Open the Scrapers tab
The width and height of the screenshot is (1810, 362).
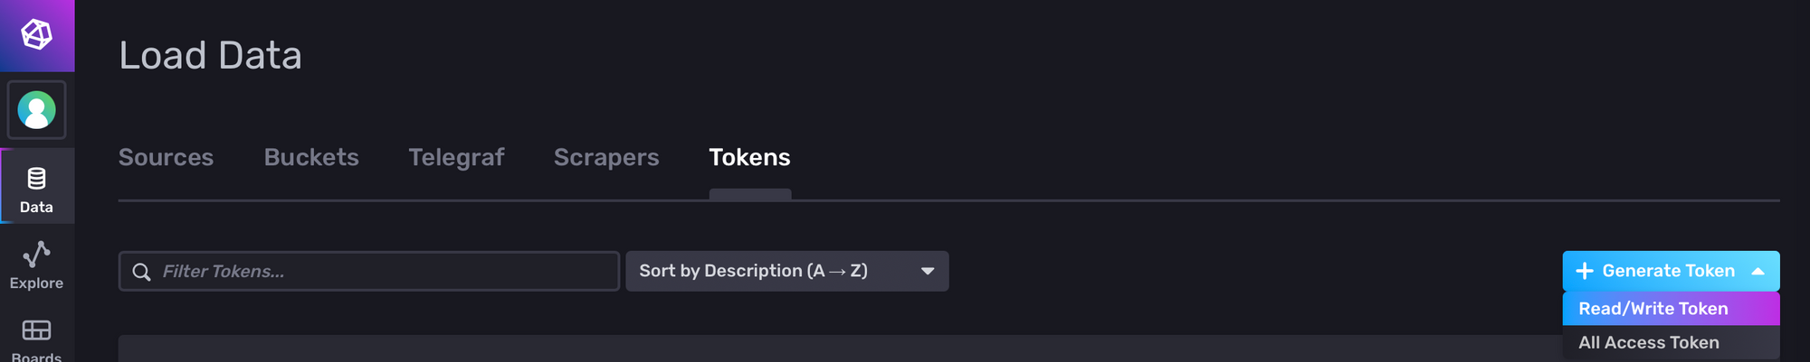click(x=606, y=157)
